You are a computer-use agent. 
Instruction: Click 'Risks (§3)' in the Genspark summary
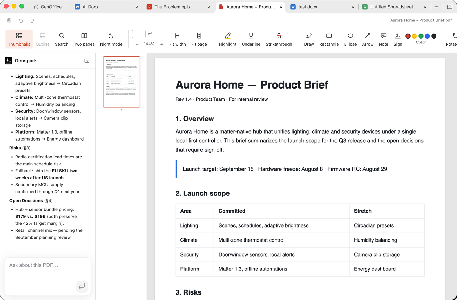(x=20, y=148)
